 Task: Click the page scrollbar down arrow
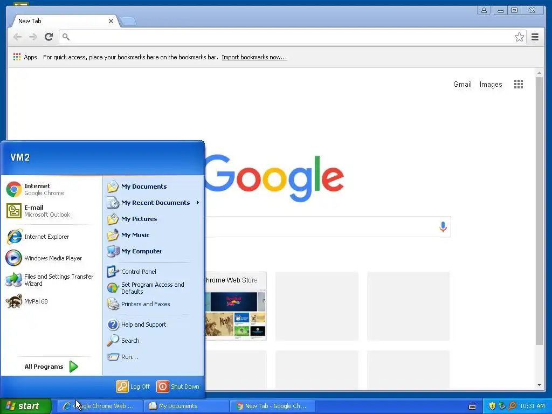[539, 385]
